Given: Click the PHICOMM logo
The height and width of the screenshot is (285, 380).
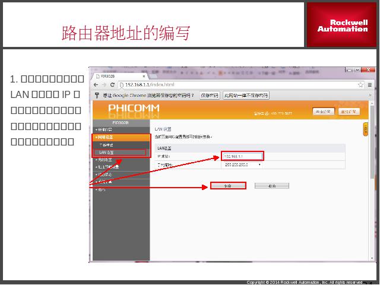Looking at the screenshot, I should (x=134, y=108).
